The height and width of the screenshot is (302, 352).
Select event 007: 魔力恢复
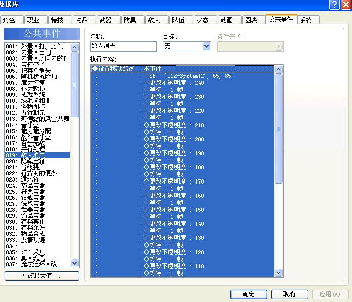(x=37, y=83)
